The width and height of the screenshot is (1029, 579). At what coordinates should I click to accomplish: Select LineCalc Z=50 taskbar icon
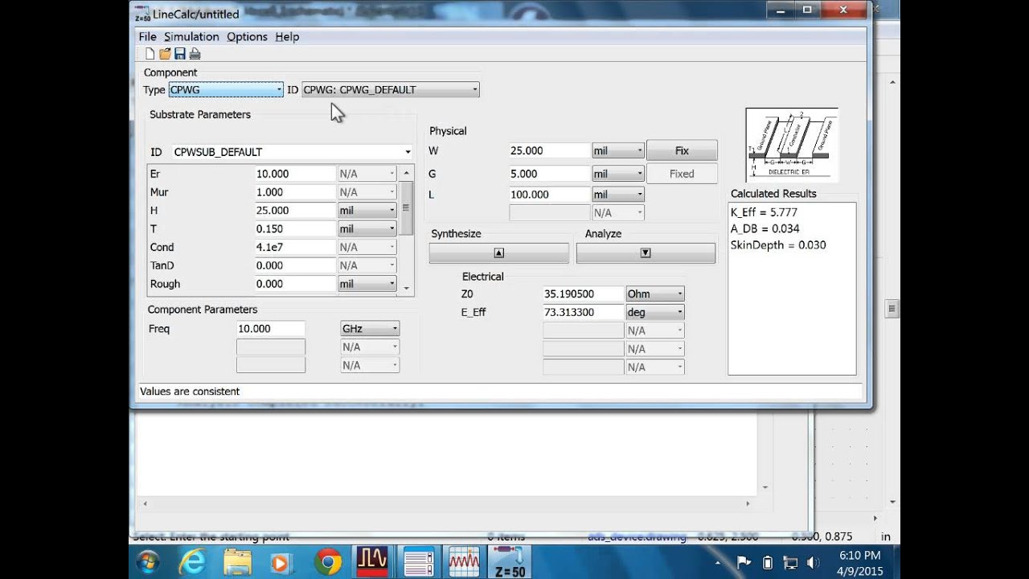click(509, 561)
